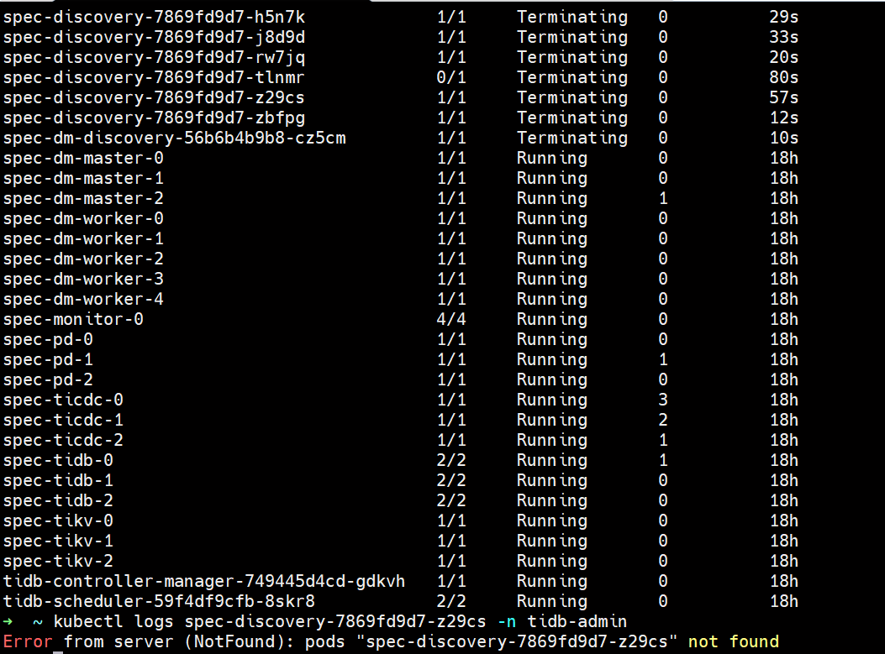Select spec-dm-discovery-56b6b4b9b8-cz5cm pod name
The width and height of the screenshot is (885, 654).
point(175,139)
